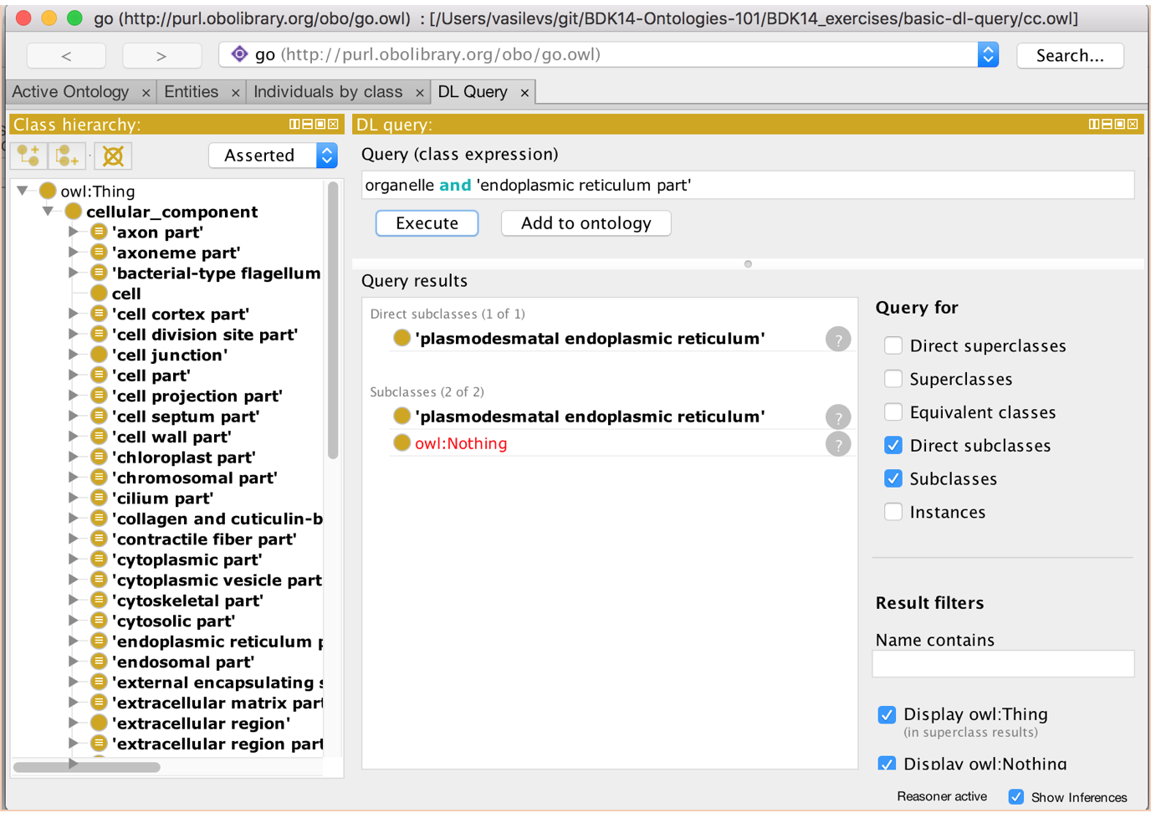
Task: Click the owl:Nothing result circle icon
Action: pos(402,443)
